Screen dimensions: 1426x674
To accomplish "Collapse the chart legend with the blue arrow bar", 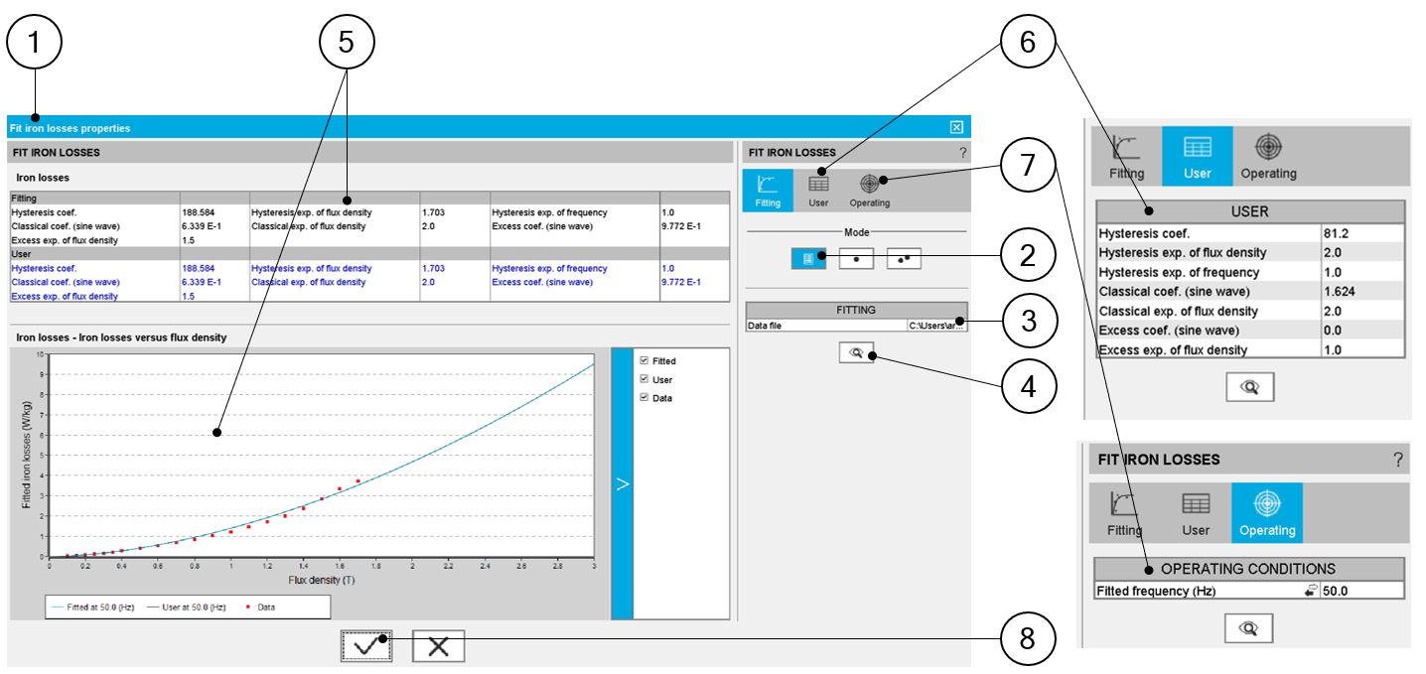I will 622,483.
